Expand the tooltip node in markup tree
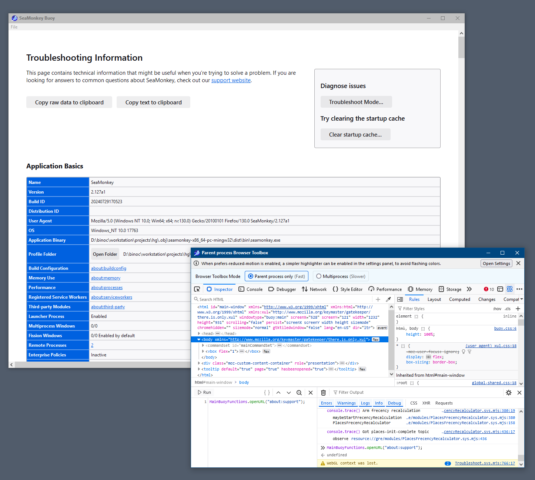The width and height of the screenshot is (535, 480). 199,369
